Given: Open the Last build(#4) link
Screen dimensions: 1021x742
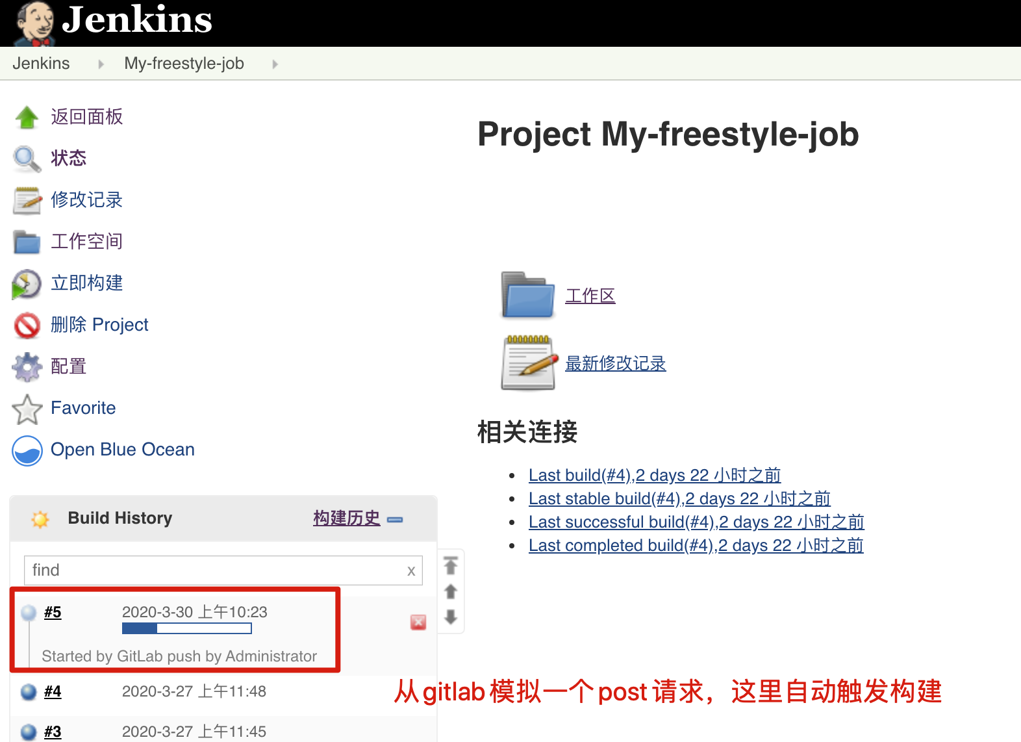Looking at the screenshot, I should (x=655, y=476).
